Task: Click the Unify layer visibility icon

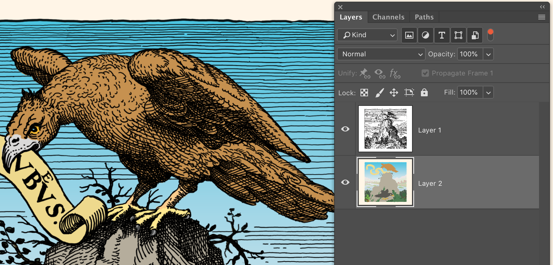Action: point(380,73)
